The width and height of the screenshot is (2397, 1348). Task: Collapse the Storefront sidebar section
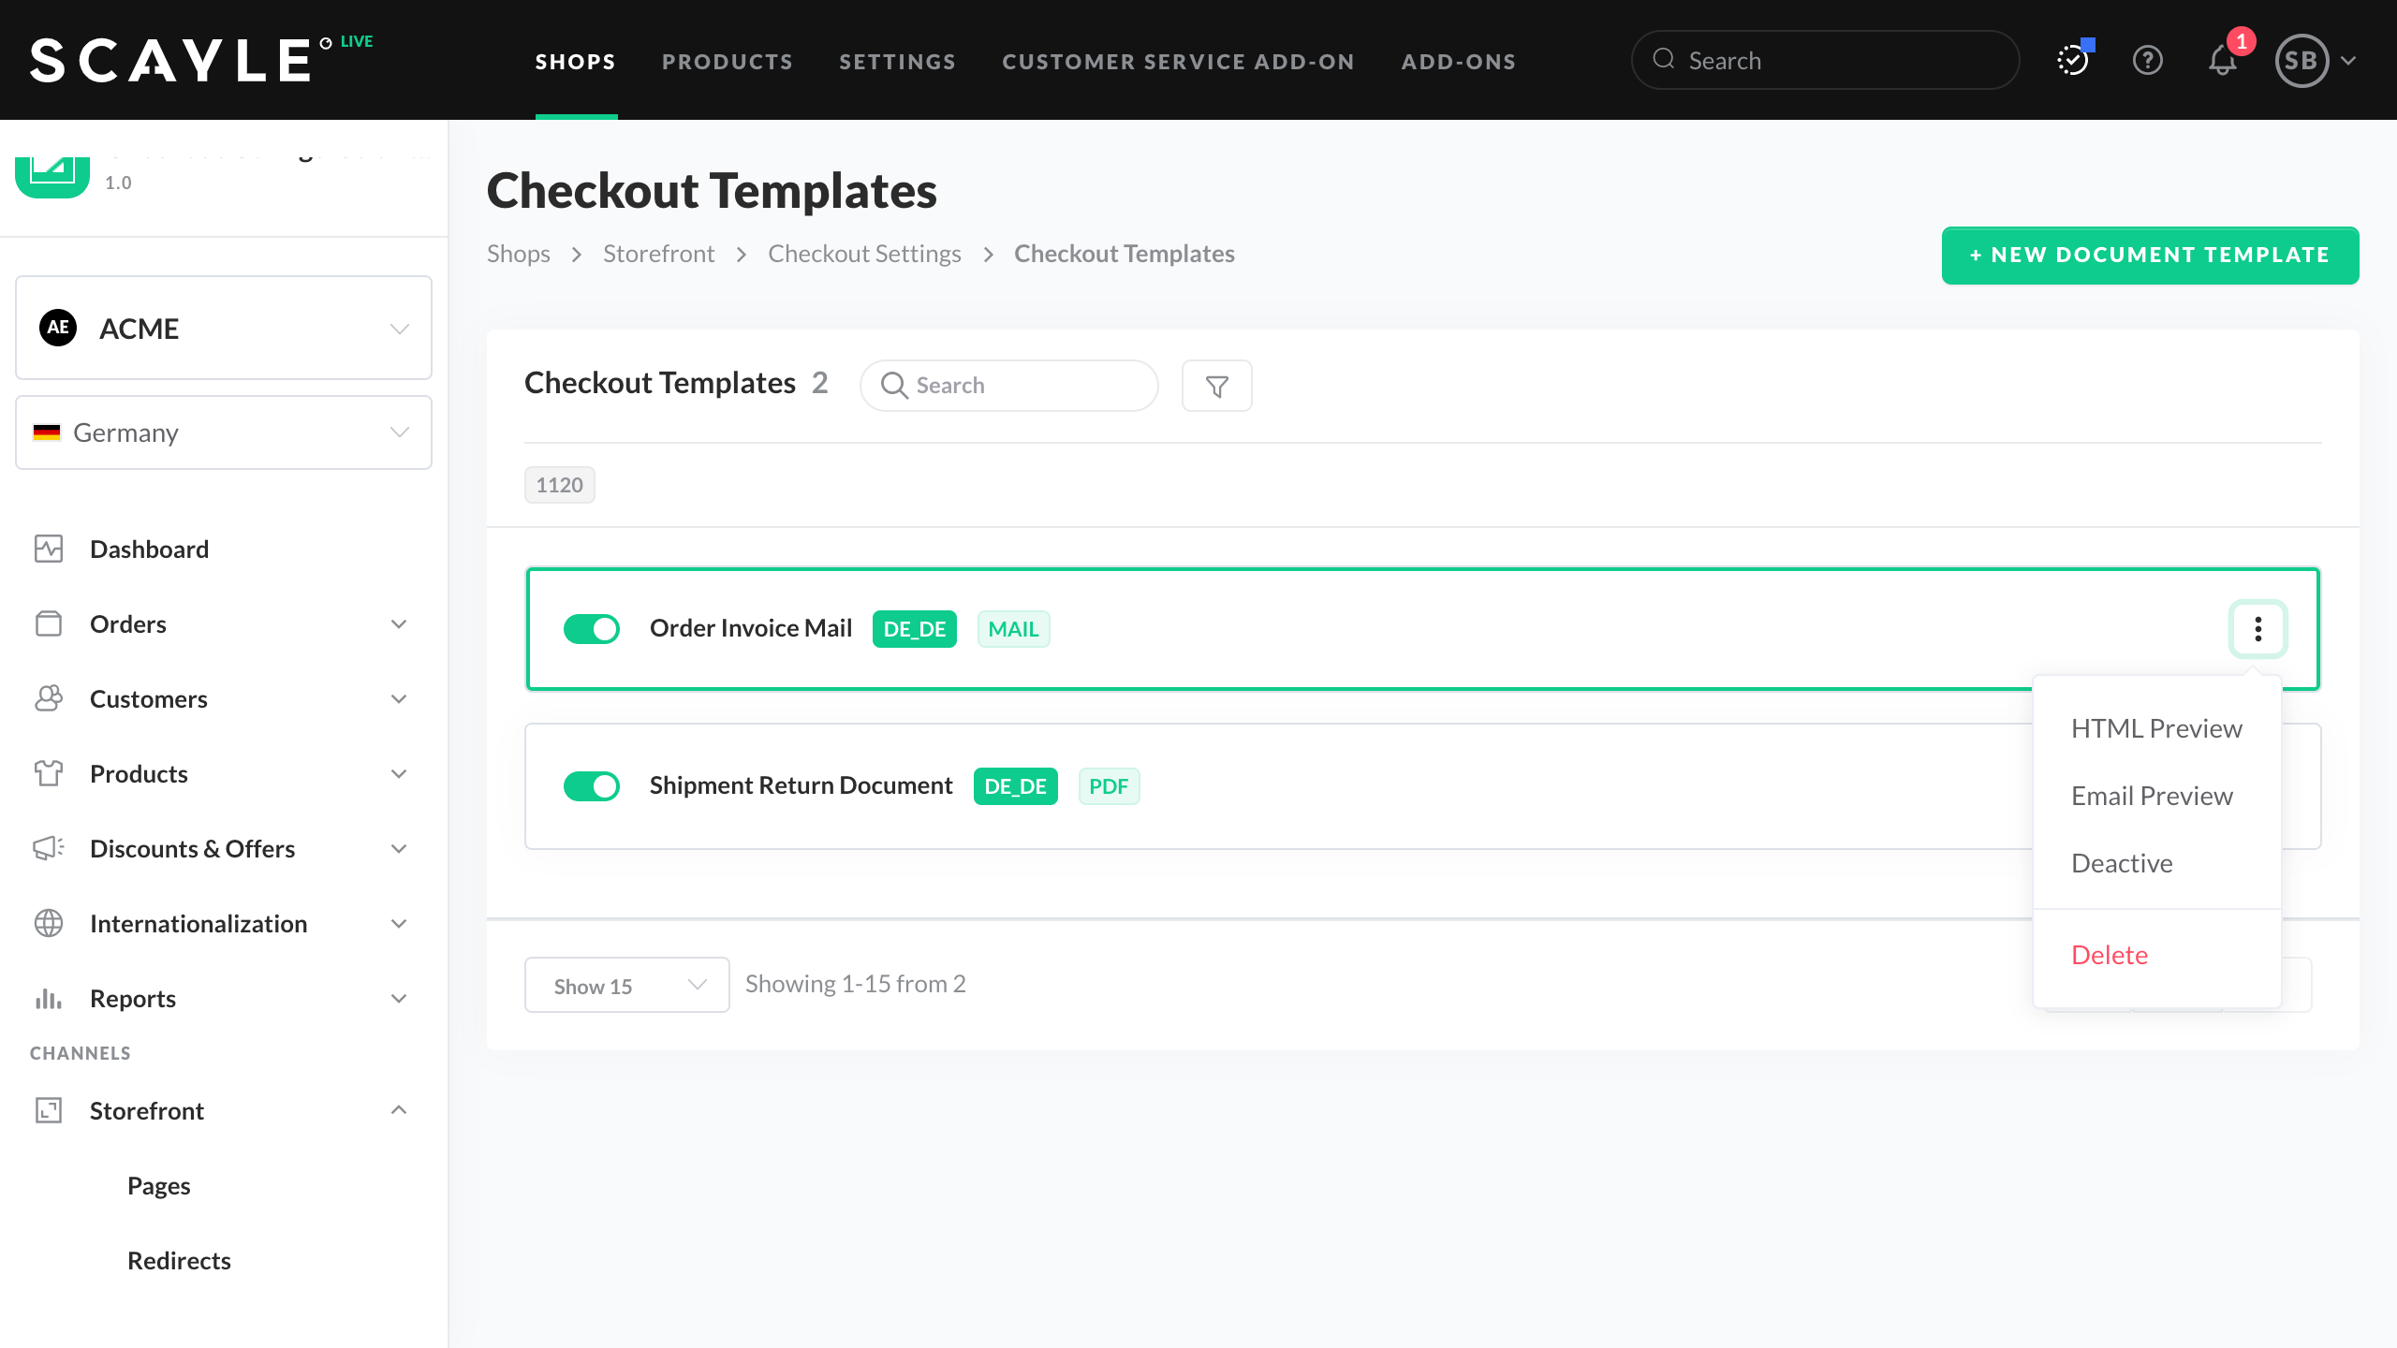[399, 1110]
